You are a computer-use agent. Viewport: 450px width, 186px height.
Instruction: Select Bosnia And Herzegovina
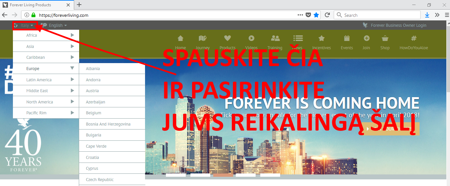pyautogui.click(x=112, y=124)
